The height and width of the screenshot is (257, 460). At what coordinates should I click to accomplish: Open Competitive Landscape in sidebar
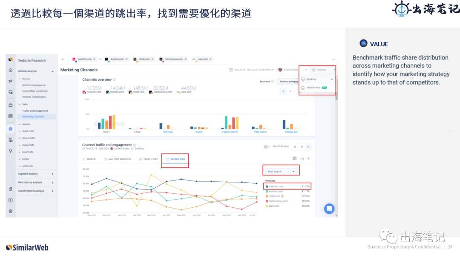(x=35, y=91)
